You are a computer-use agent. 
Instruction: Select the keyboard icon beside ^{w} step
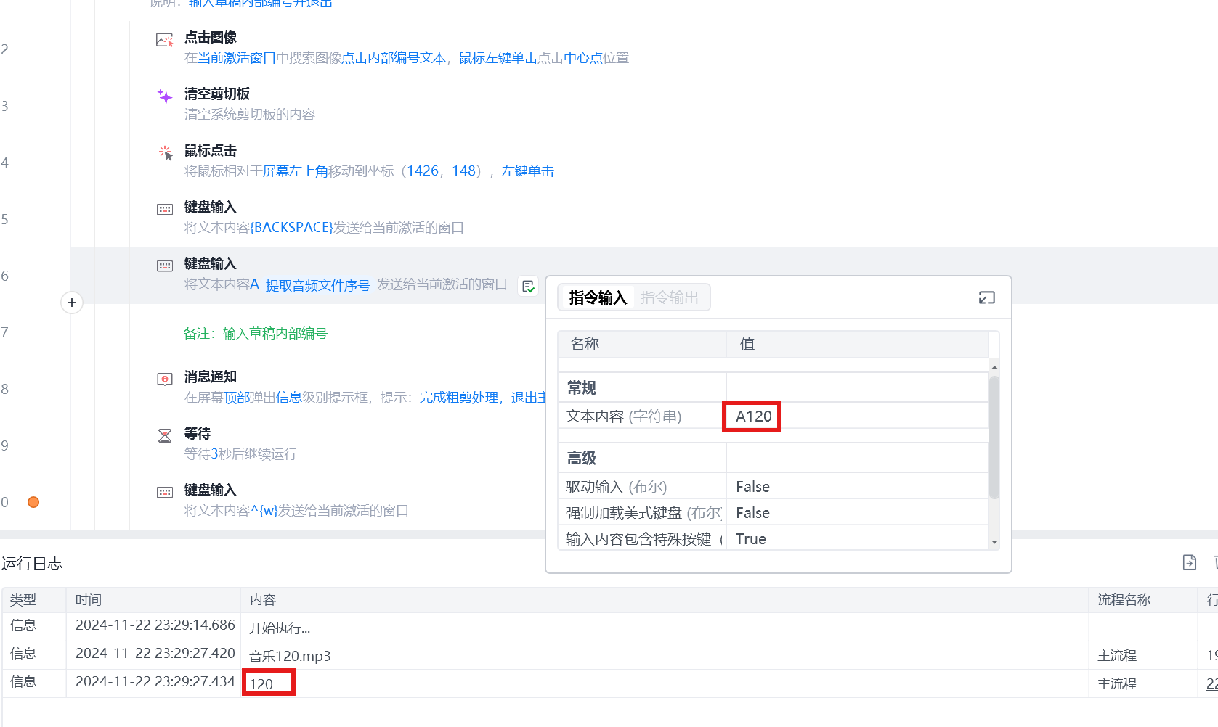point(164,491)
